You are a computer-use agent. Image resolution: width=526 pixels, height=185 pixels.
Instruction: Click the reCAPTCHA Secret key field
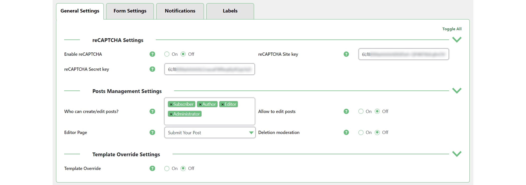(209, 69)
